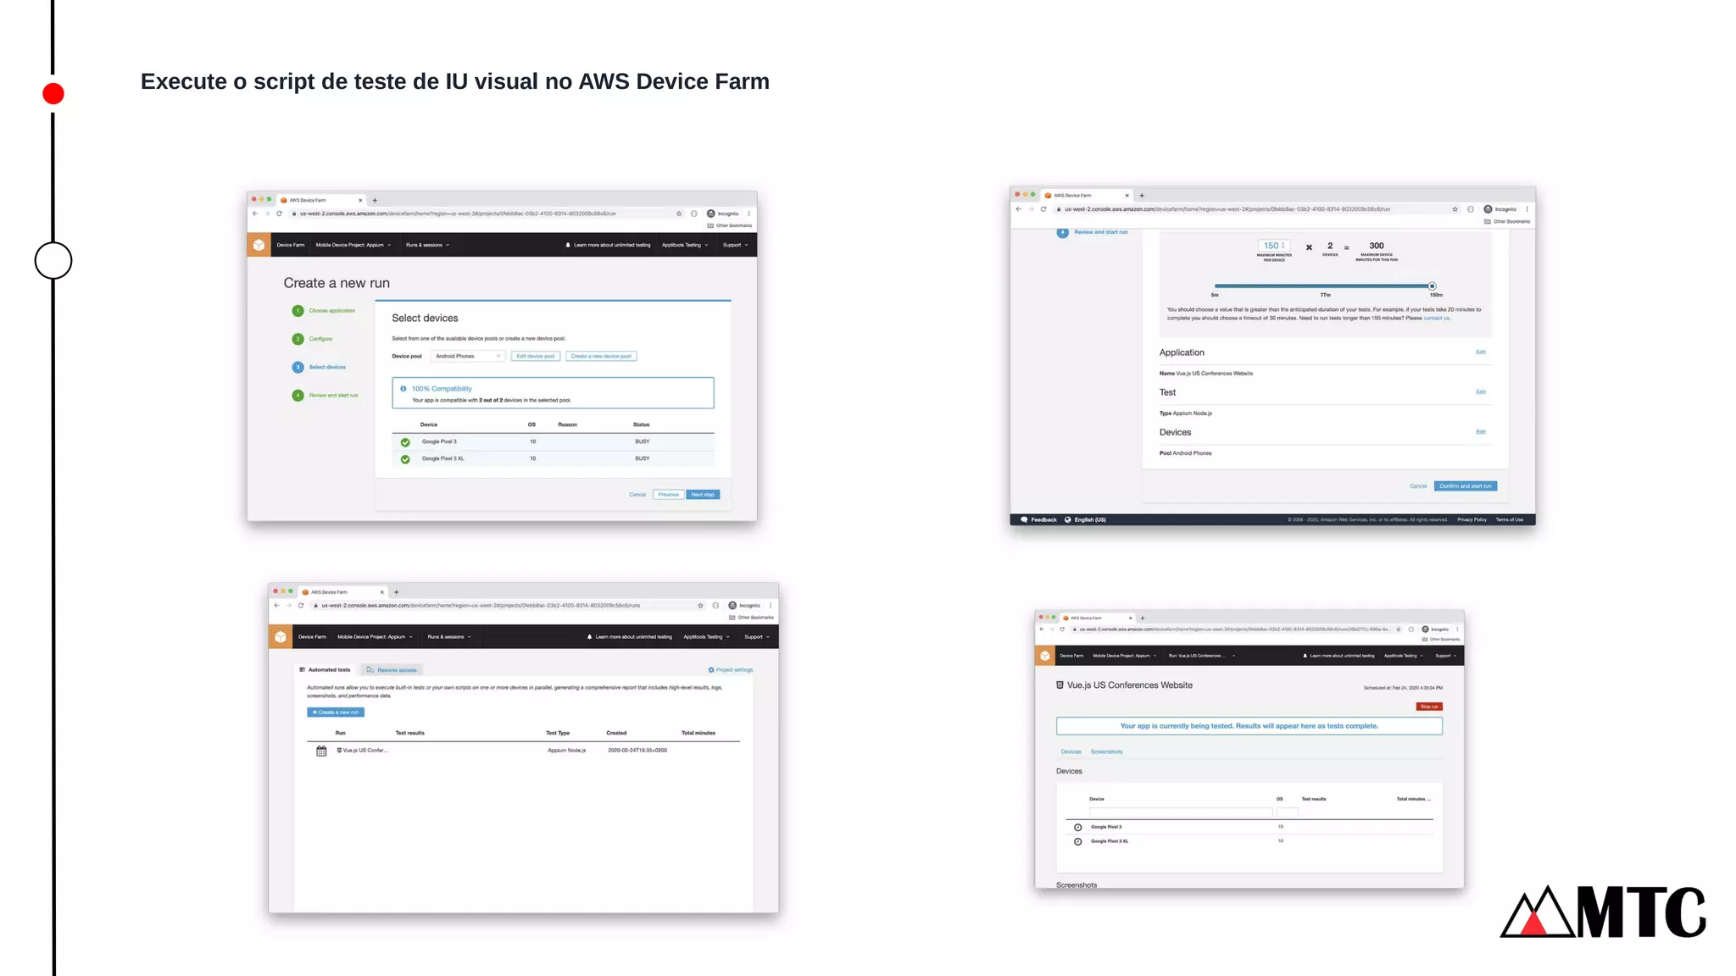Image resolution: width=1736 pixels, height=976 pixels.
Task: Open Chrome three-dot menu in Select devices window
Action: click(x=749, y=213)
